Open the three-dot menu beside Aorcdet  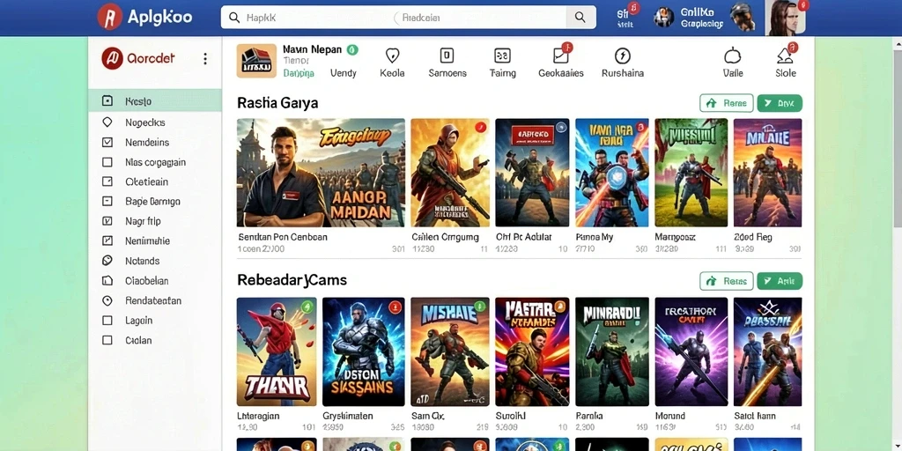tap(205, 59)
